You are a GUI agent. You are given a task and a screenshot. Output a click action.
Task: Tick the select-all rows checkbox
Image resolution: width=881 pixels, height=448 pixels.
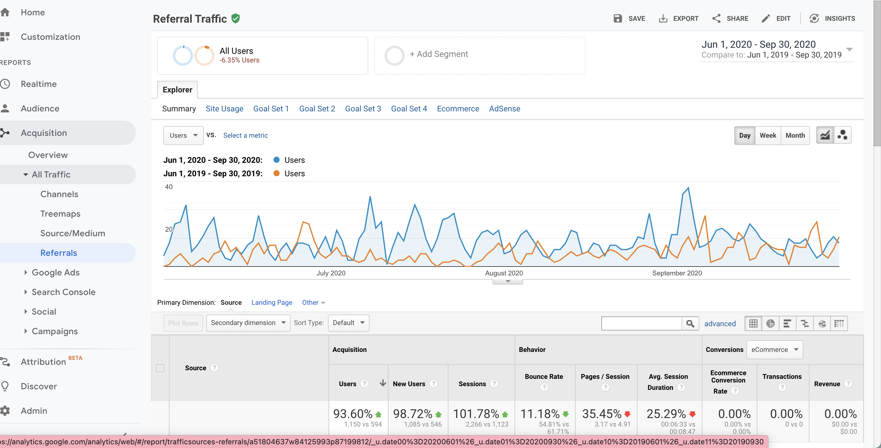160,368
